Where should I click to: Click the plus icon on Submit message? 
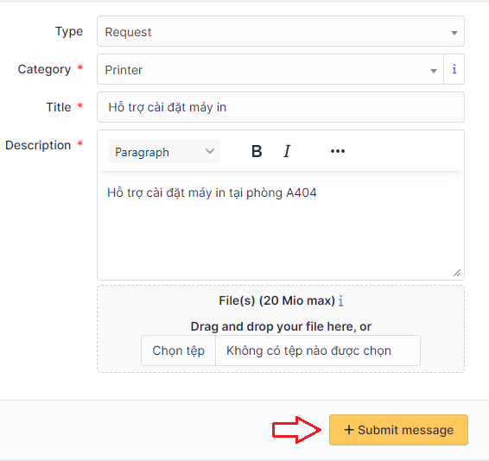click(x=349, y=430)
